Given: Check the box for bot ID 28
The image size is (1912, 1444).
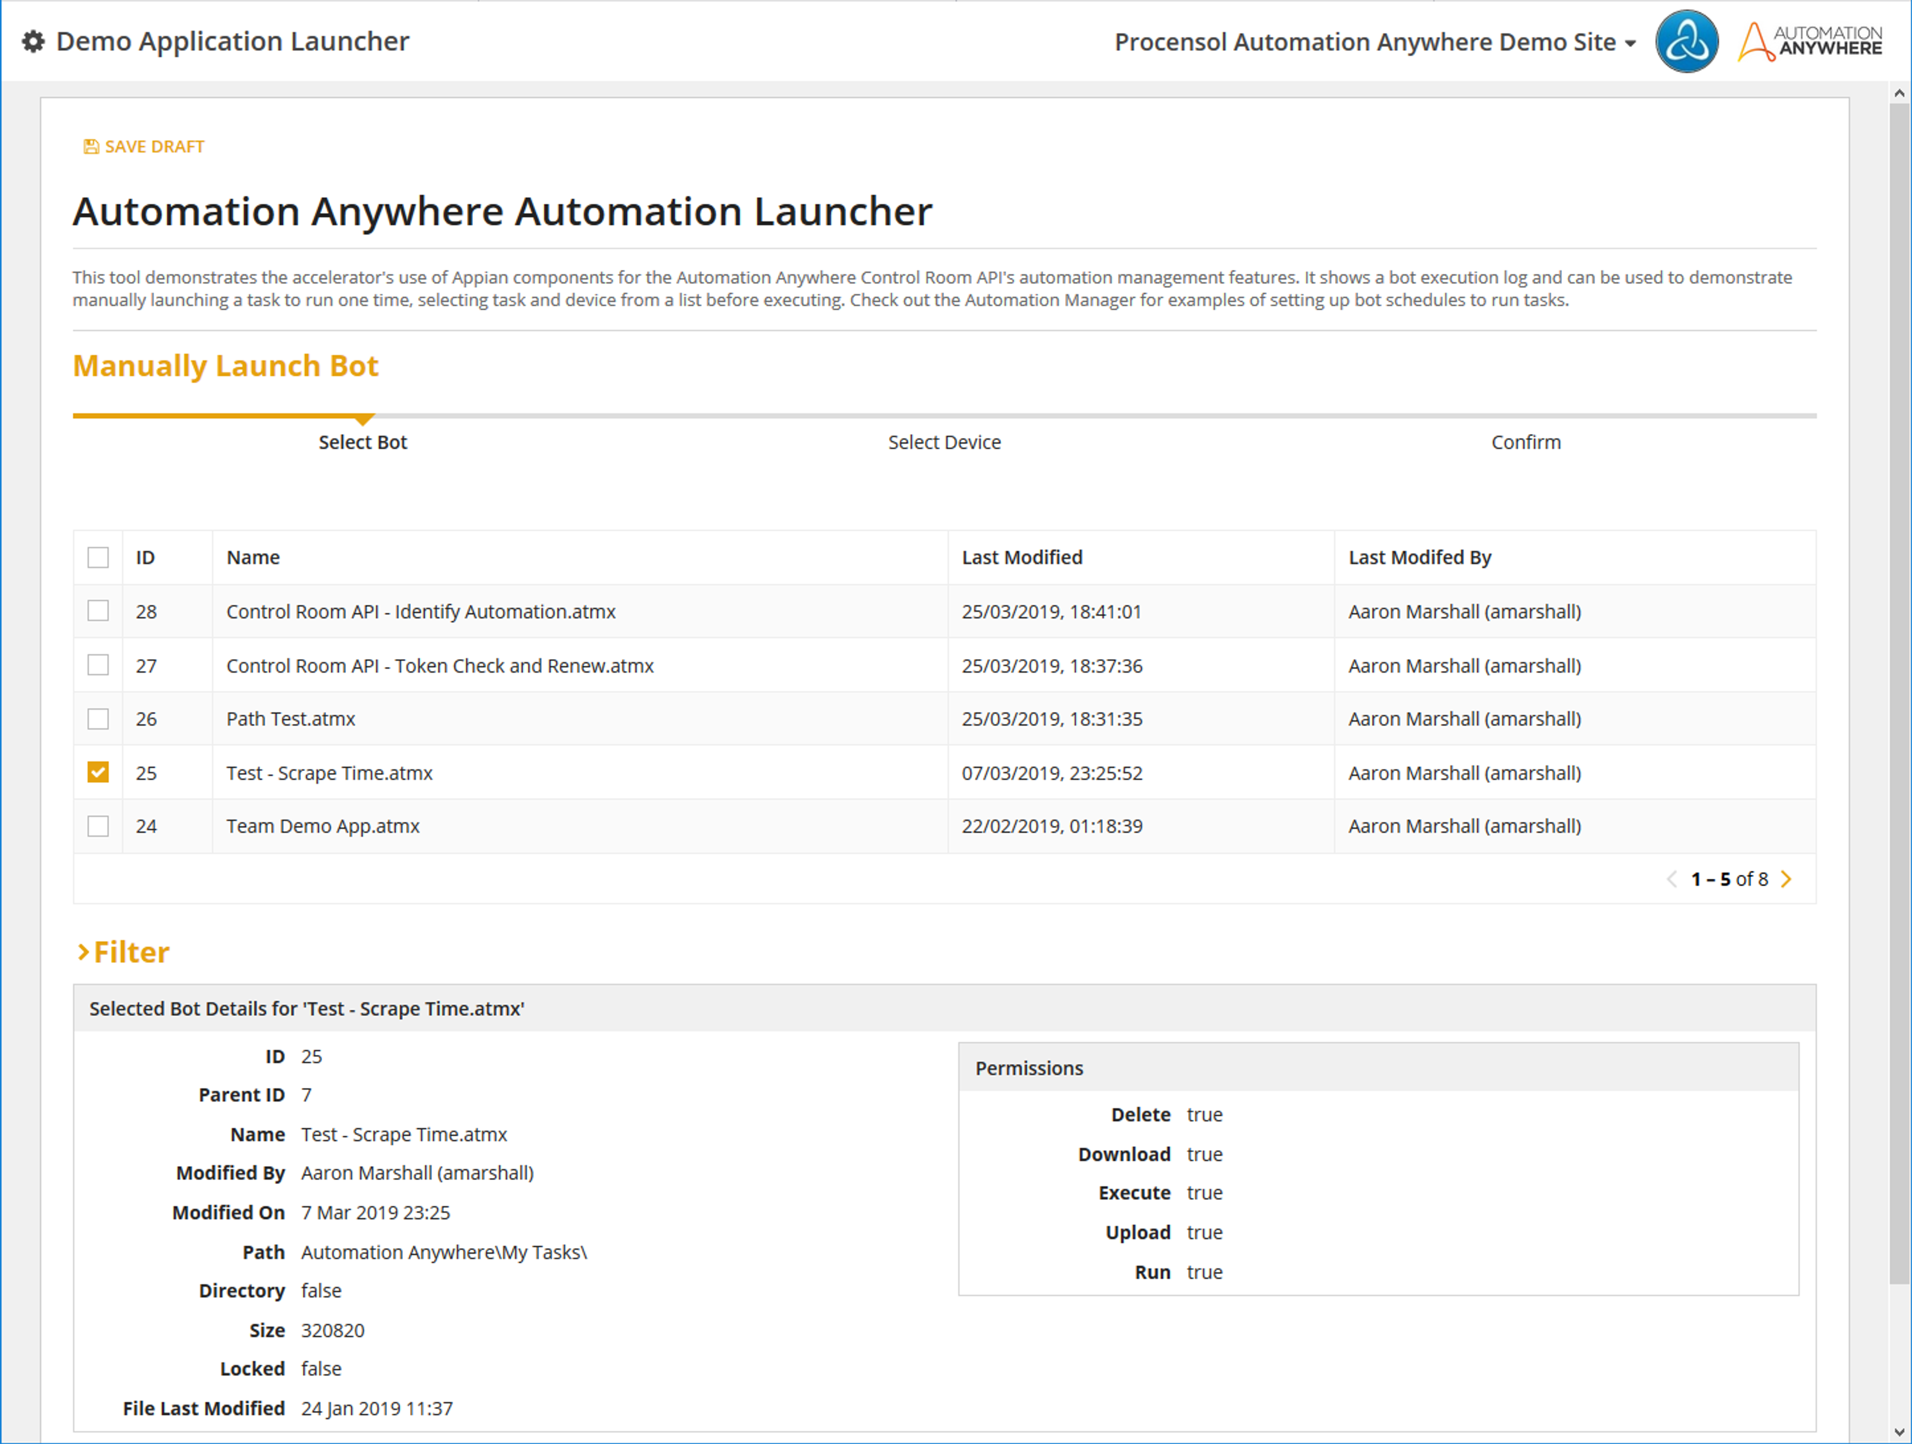Looking at the screenshot, I should [99, 611].
